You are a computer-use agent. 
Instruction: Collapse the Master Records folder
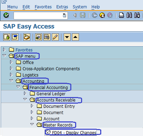click(x=32, y=124)
